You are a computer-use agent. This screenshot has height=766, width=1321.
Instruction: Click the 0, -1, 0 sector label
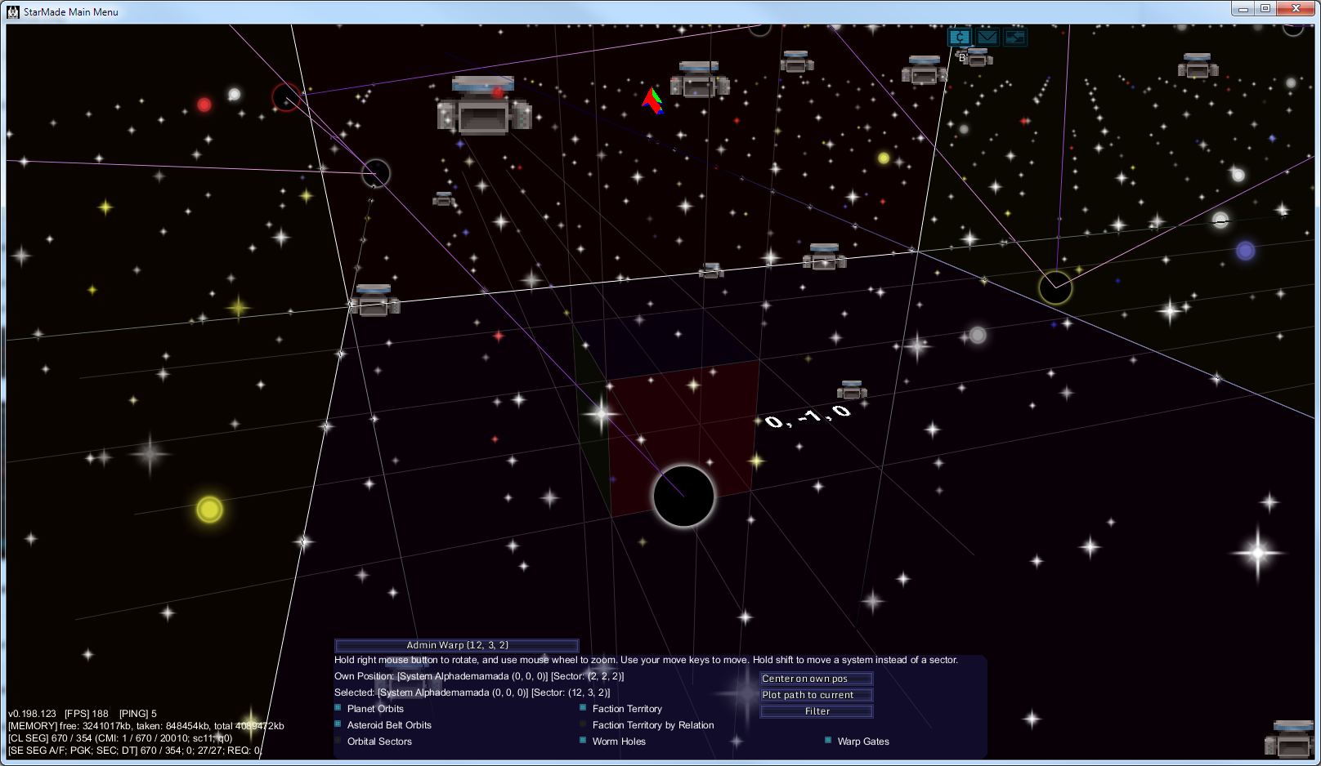point(808,416)
